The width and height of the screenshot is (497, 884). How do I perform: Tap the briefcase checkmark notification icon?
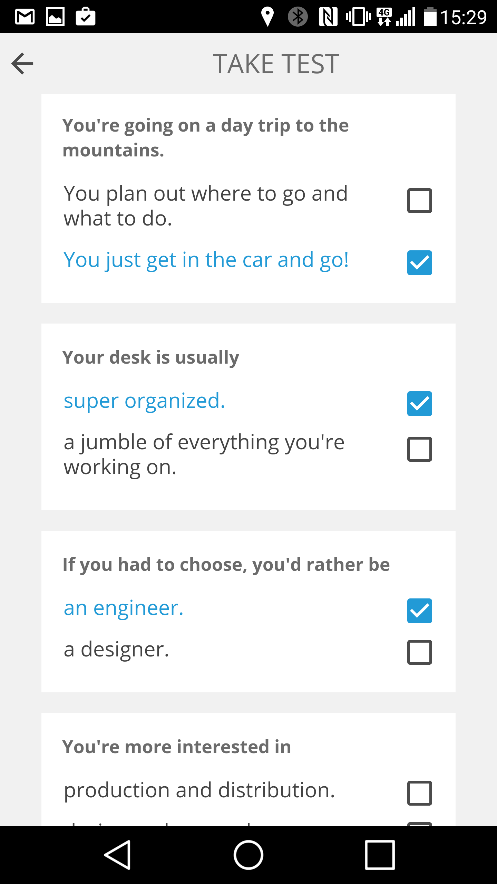pos(86,17)
